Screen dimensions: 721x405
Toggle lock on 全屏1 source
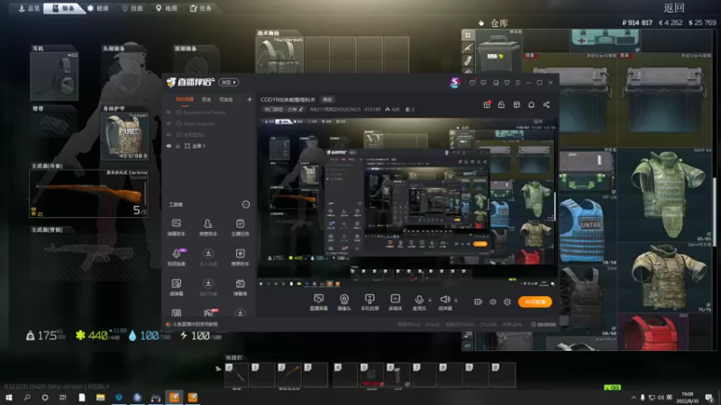coord(178,146)
